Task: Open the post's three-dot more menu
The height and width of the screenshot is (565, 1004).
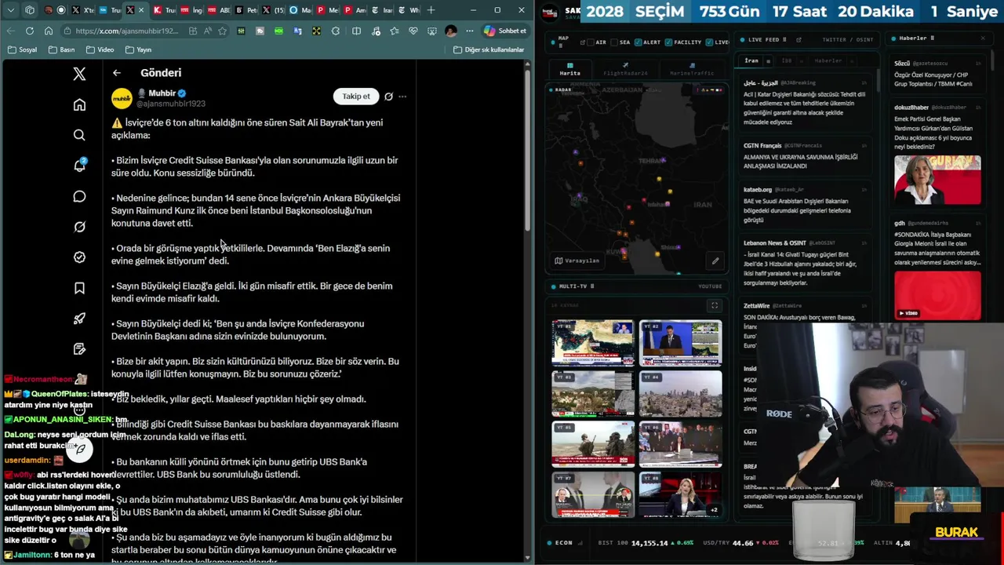Action: (x=402, y=97)
